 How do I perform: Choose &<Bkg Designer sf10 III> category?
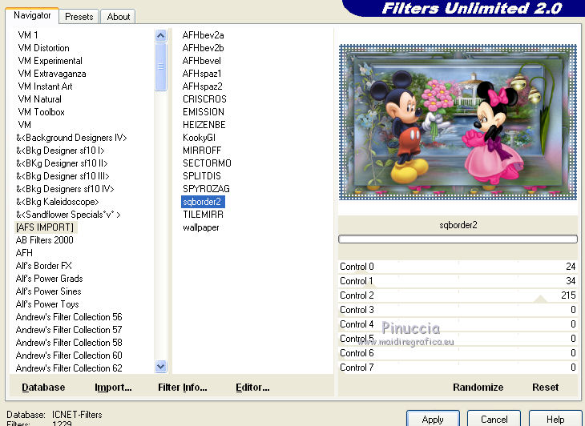click(x=63, y=176)
